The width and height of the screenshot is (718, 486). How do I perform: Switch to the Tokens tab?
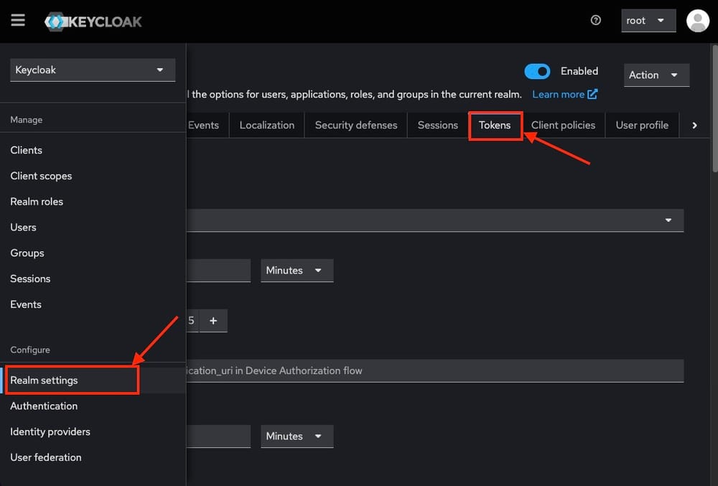coord(495,125)
